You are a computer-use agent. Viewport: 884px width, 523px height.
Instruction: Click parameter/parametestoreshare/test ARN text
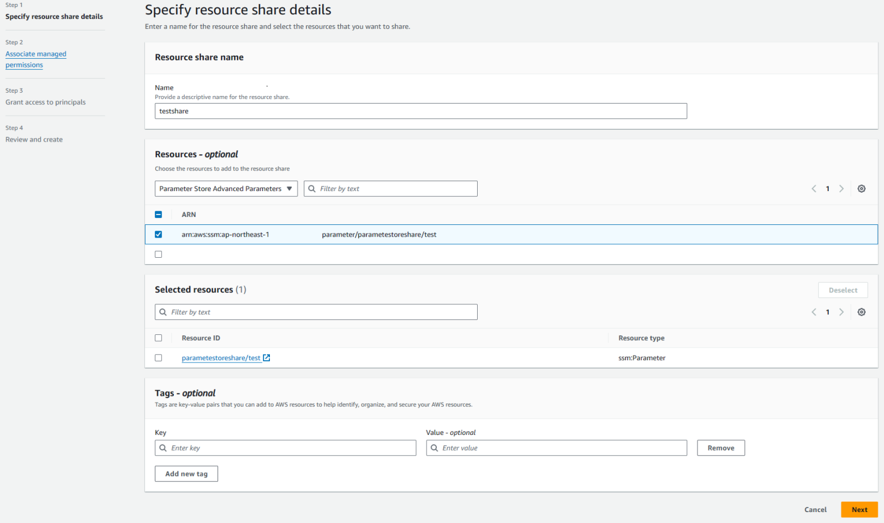(x=379, y=235)
